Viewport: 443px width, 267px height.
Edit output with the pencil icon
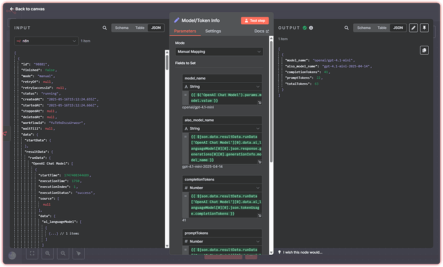413,28
